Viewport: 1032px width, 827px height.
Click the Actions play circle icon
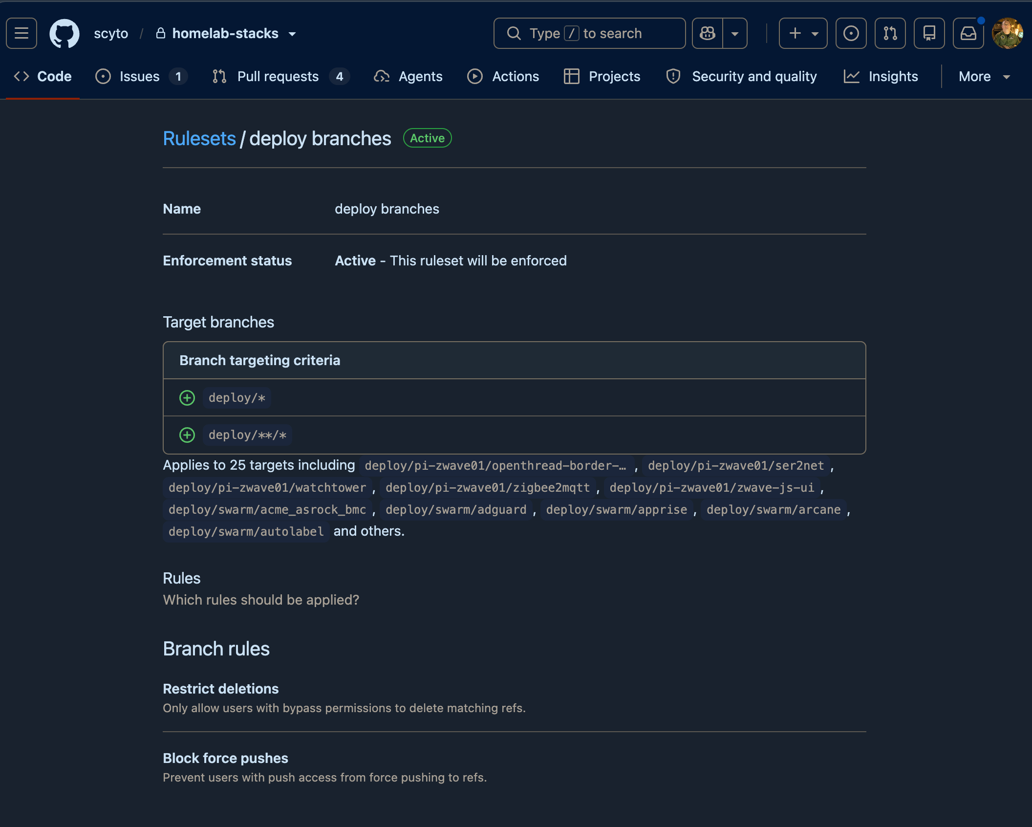pyautogui.click(x=475, y=76)
